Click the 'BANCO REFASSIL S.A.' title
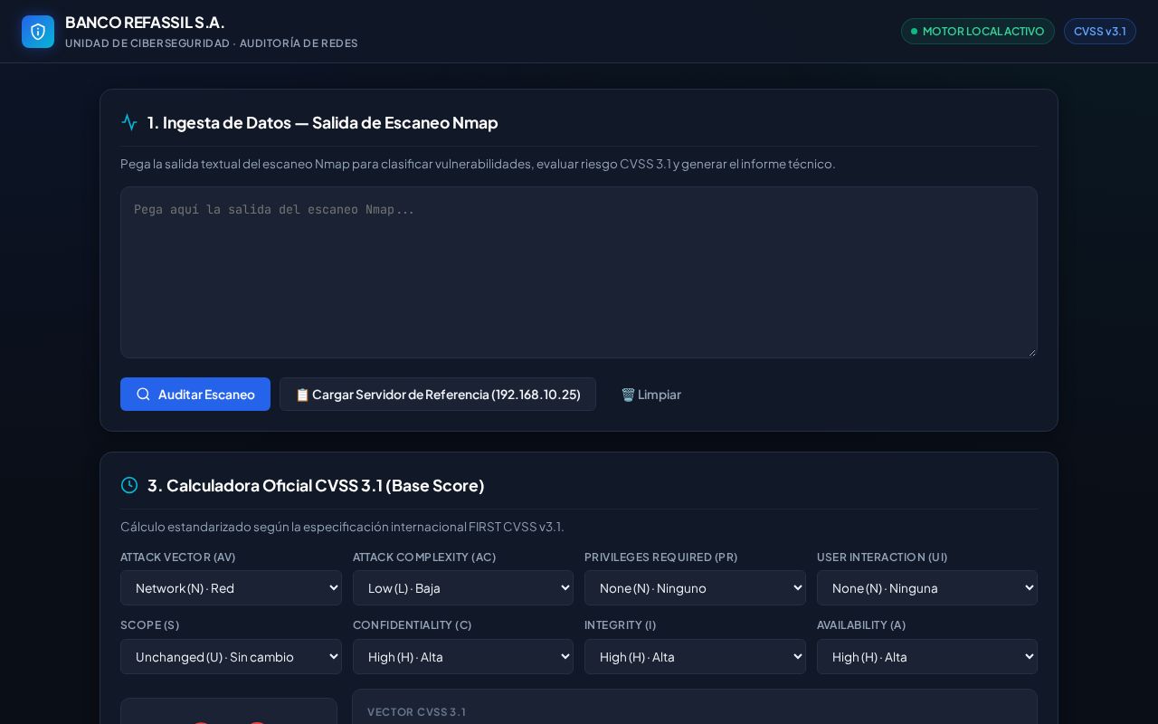This screenshot has height=724, width=1158. 145,22
